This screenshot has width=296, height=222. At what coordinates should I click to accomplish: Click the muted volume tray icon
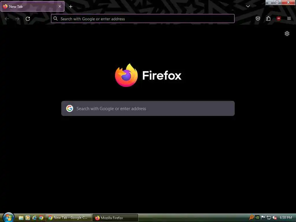[x=275, y=217]
